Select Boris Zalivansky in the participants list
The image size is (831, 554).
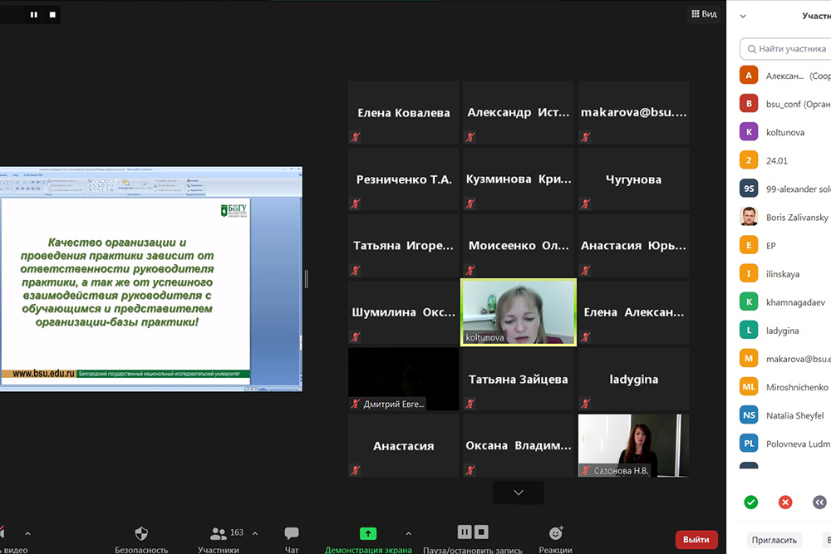tap(785, 217)
